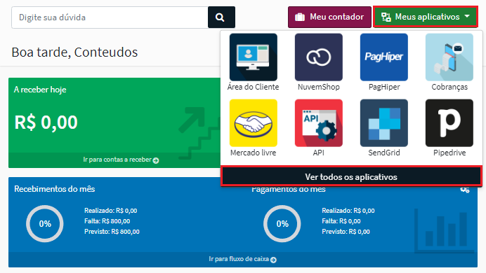Open the API app icon
This screenshot has height=273, width=486.
[319, 123]
